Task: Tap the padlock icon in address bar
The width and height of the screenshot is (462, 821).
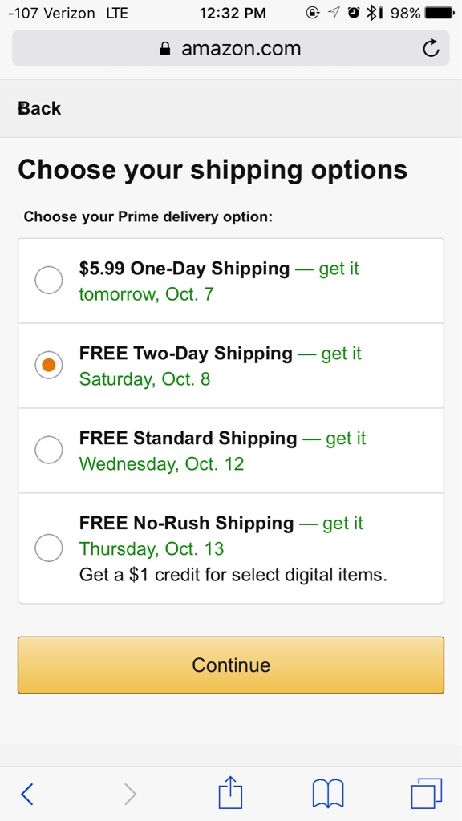Action: [165, 49]
